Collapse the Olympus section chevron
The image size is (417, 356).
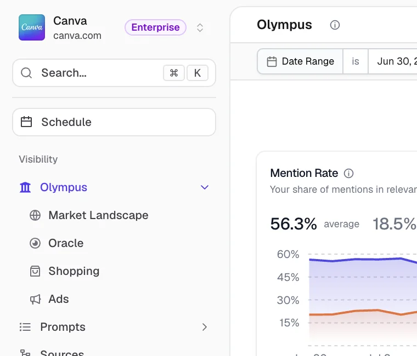click(205, 187)
